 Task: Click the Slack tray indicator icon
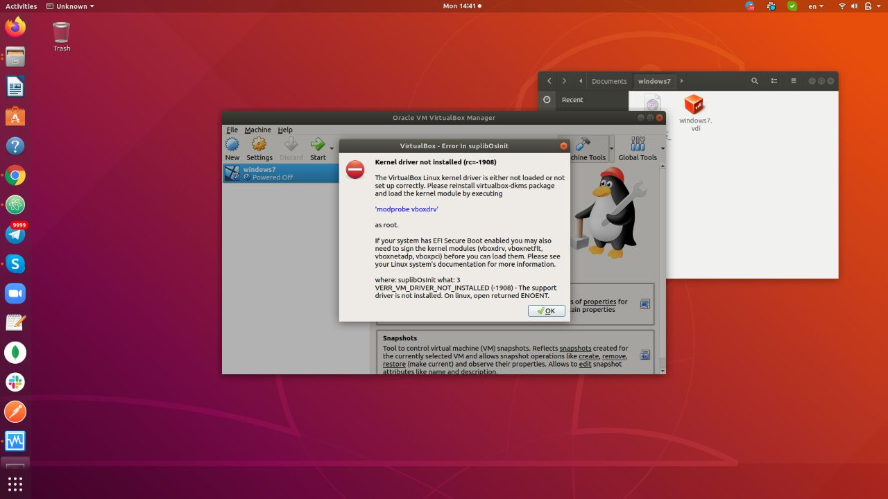click(x=771, y=6)
